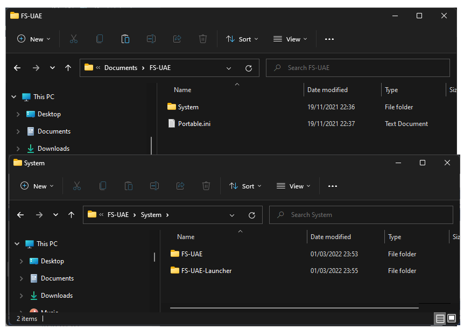Sort by Name column in FS-UAE window
Screen dimensions: 464x336
[x=182, y=90]
